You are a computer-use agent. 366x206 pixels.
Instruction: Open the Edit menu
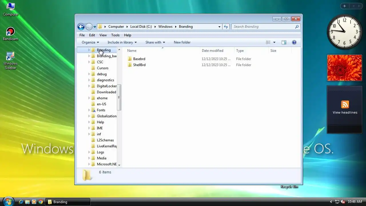pos(92,35)
